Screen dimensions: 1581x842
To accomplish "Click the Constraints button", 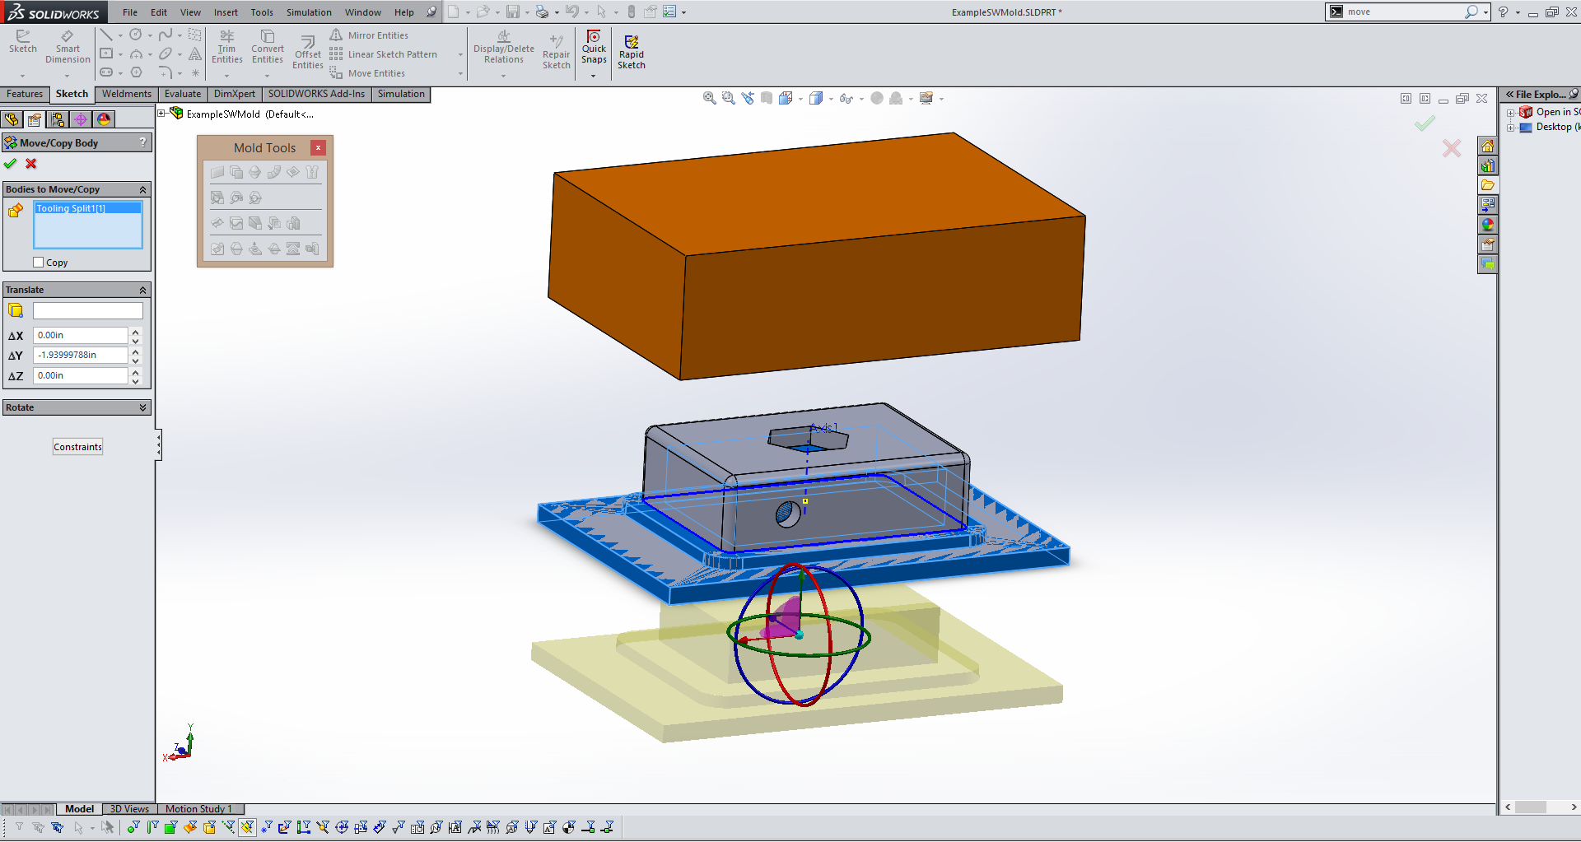I will [78, 447].
